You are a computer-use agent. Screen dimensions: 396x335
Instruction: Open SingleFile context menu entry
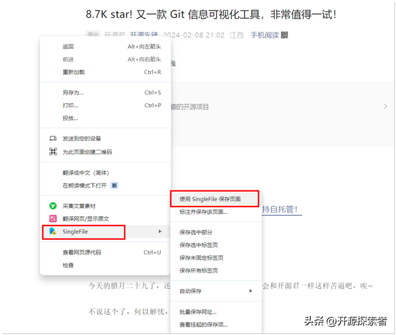click(x=105, y=232)
